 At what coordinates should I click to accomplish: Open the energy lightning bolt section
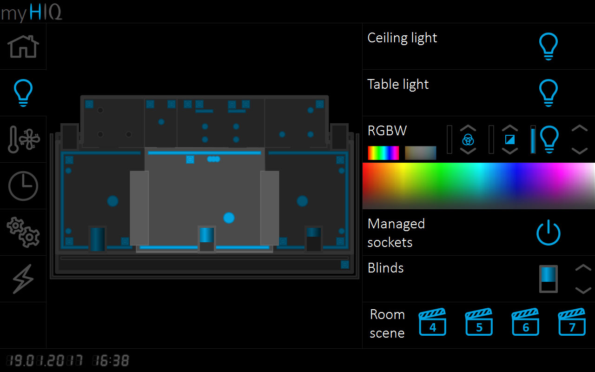[x=23, y=279]
